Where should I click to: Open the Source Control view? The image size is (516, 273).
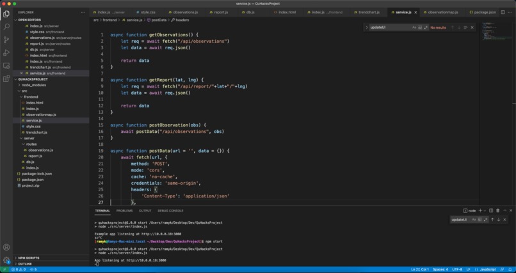(6, 40)
